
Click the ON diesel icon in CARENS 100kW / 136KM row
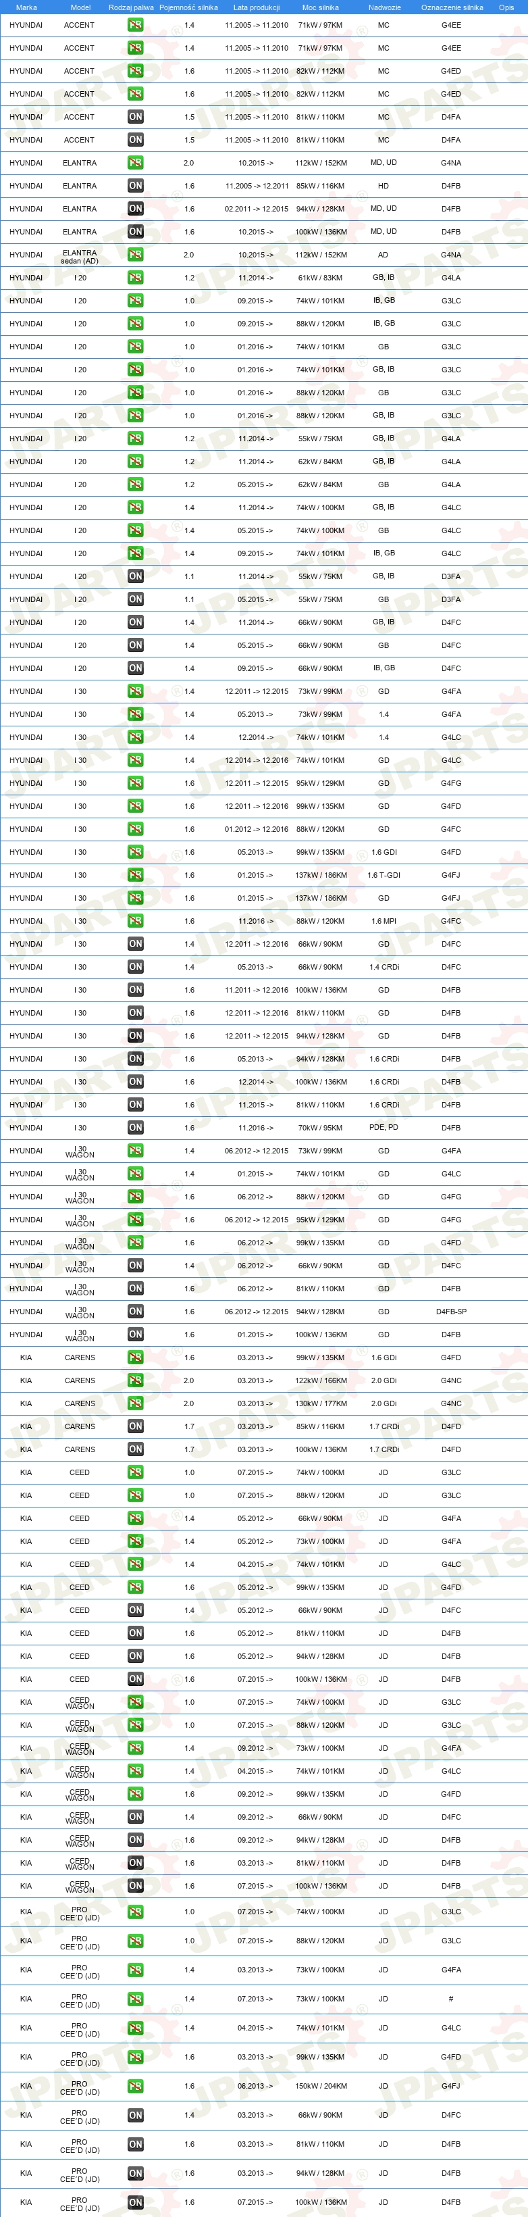point(135,1449)
